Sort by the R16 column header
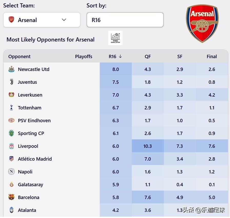This screenshot has width=230, height=218. tap(115, 57)
